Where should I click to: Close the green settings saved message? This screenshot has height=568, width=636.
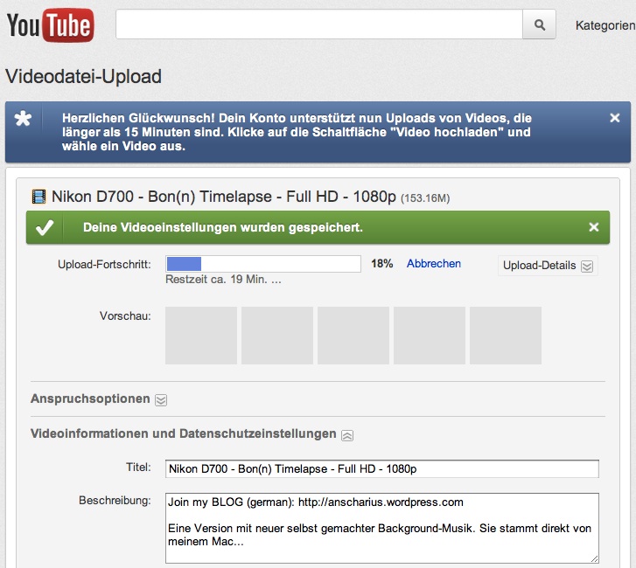coord(594,227)
